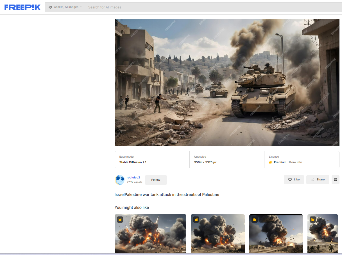
Task: Open first explosion thumbnail with rocket
Action: [x=150, y=234]
